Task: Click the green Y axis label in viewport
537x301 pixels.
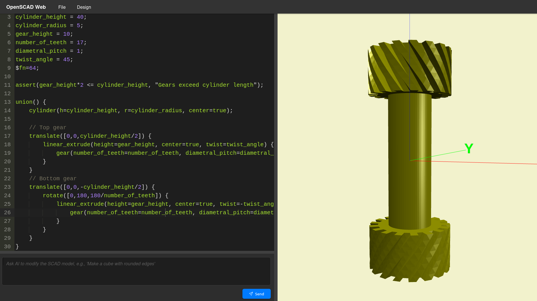Action: coord(469,148)
